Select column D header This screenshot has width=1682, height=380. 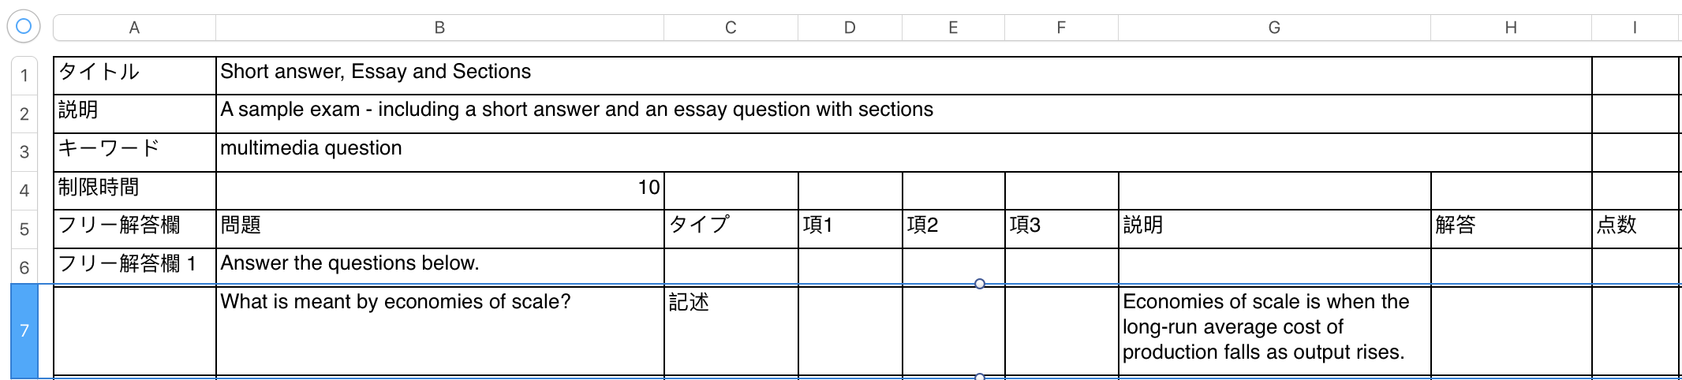(x=850, y=28)
